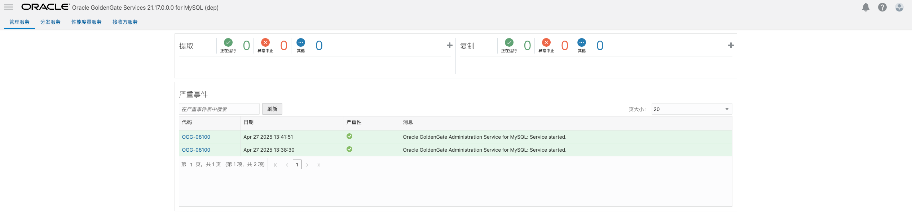Viewport: 912px width, 216px height.
Task: Click the Replicat abended red icon
Action: [x=546, y=42]
